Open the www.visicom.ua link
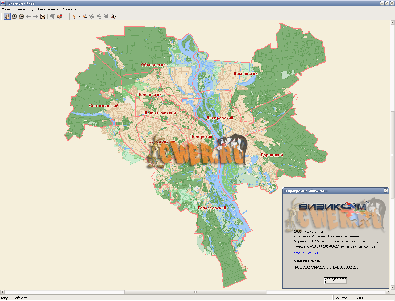The width and height of the screenshot is (395, 301). (306, 252)
